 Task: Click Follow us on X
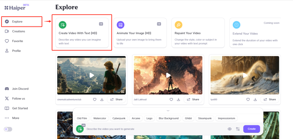click(x=19, y=98)
